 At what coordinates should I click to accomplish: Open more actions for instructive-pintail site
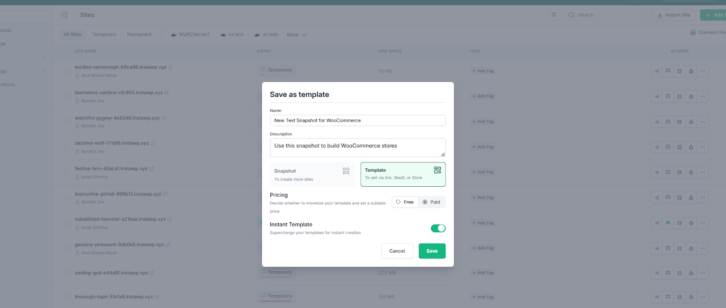coord(703,198)
